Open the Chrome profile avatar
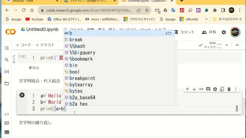 pos(231,10)
